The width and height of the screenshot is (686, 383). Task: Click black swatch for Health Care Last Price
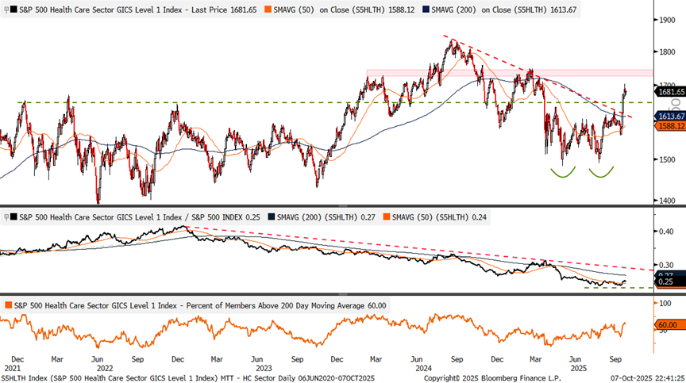[x=14, y=10]
